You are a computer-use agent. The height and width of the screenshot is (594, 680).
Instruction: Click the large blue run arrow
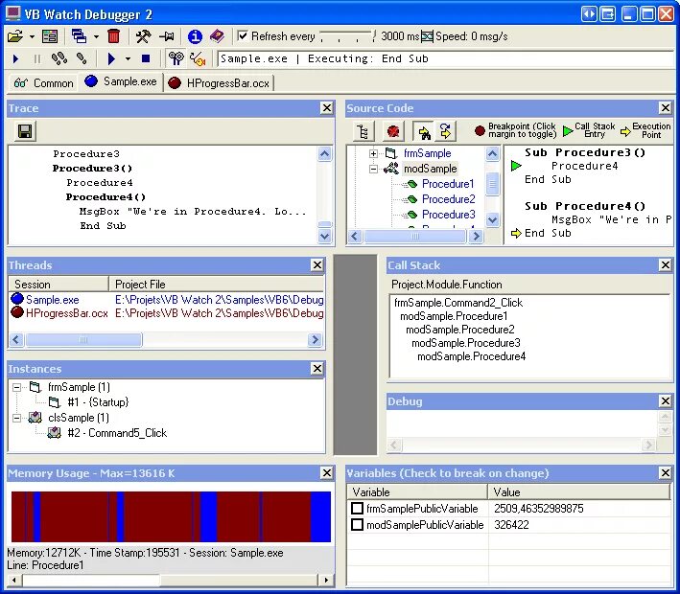(x=111, y=58)
